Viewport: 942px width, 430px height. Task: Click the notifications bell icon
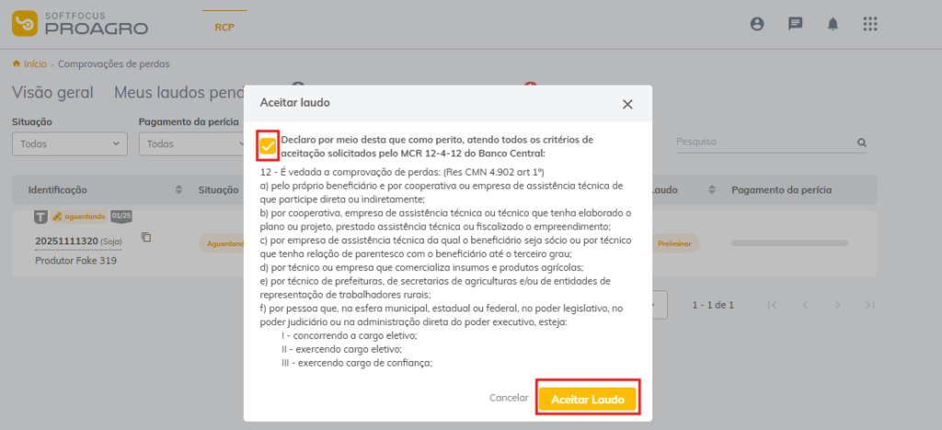point(833,24)
